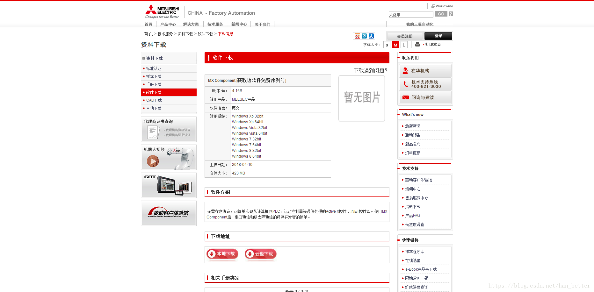The width and height of the screenshot is (594, 292).
Task: Click the 本地下载 download button
Action: click(222, 254)
